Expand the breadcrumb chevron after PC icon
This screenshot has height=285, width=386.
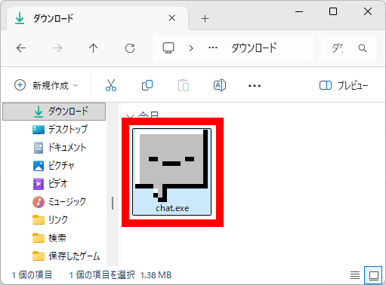coord(191,48)
